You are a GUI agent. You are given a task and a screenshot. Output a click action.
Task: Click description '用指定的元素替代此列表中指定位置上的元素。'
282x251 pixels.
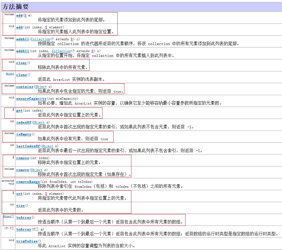pyautogui.click(x=82, y=198)
